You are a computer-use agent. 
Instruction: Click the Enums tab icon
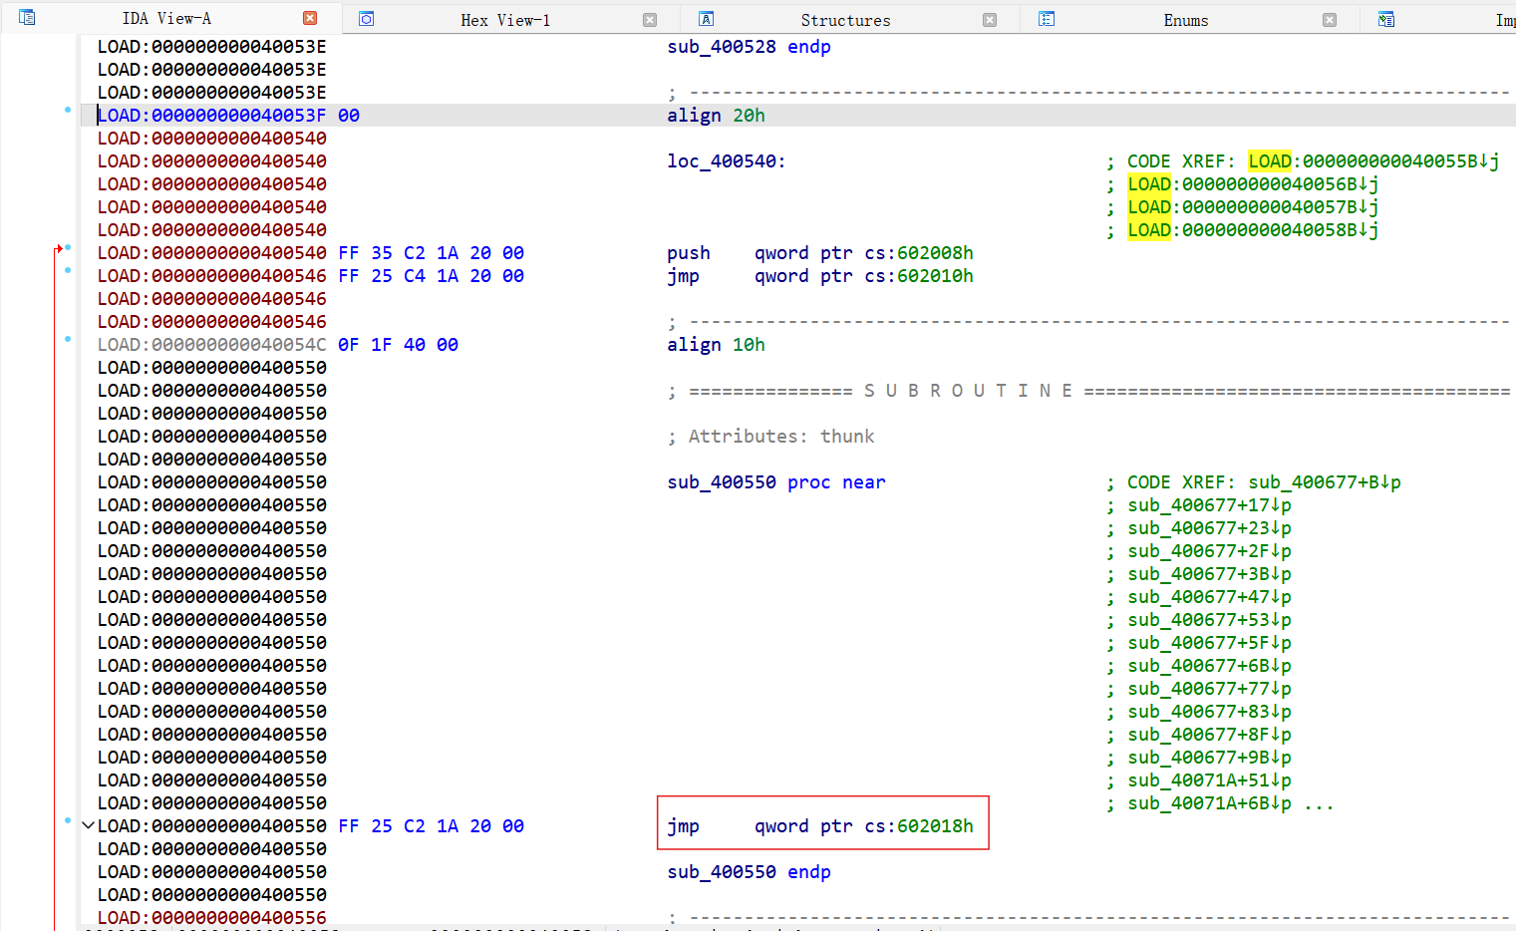[1047, 19]
